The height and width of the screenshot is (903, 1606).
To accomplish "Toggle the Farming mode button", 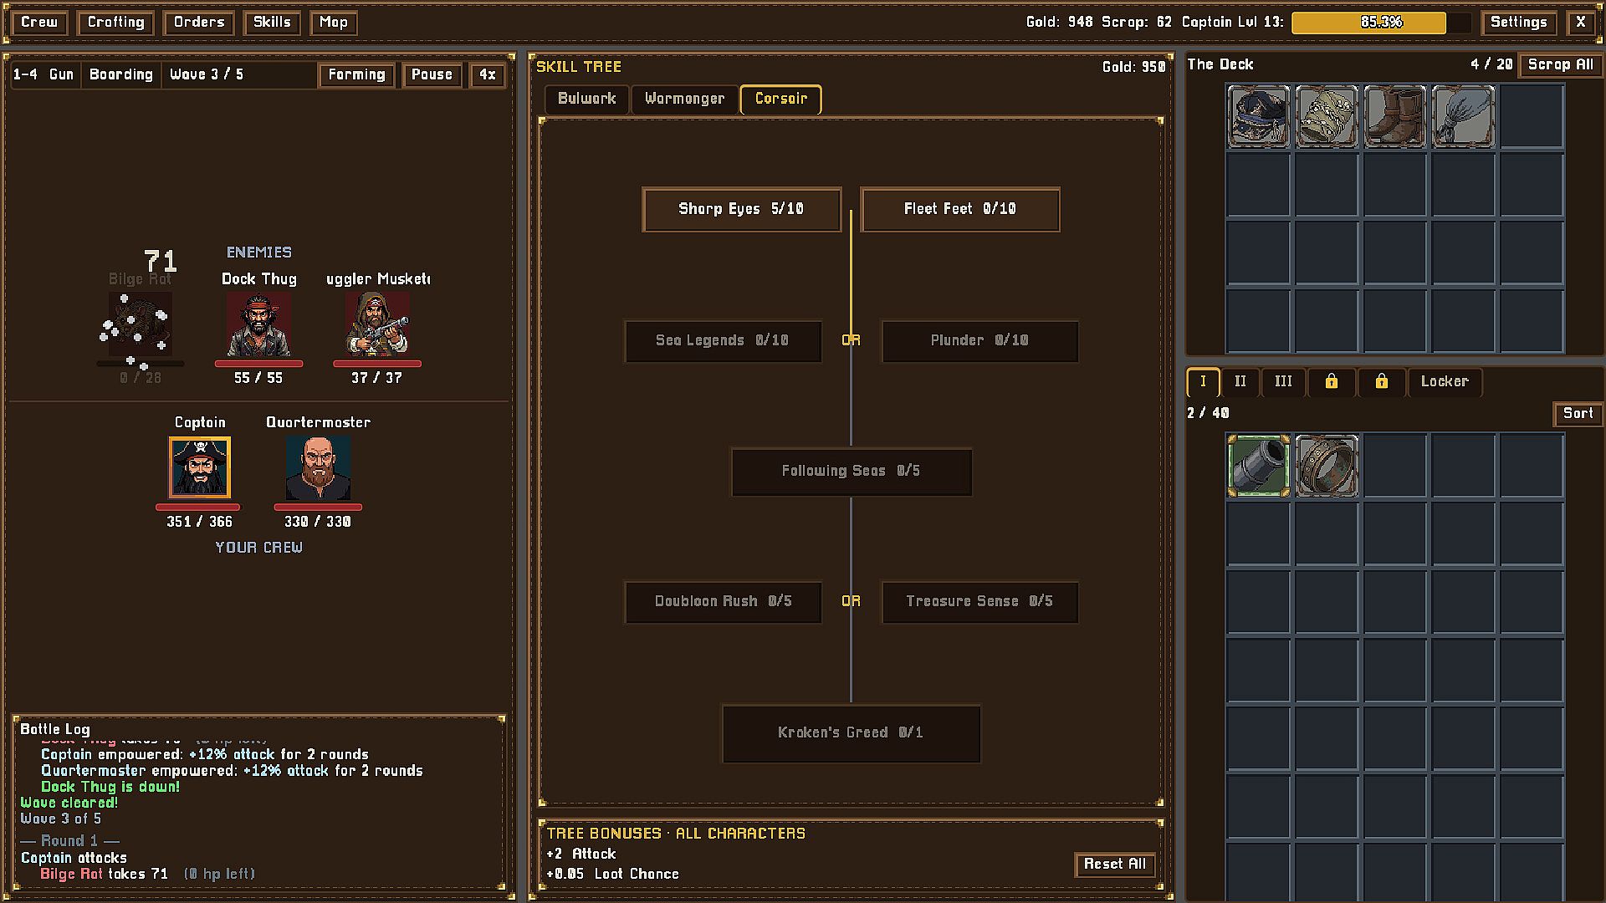I will coord(356,74).
